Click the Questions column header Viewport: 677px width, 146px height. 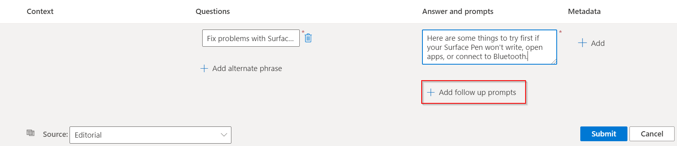pos(213,12)
